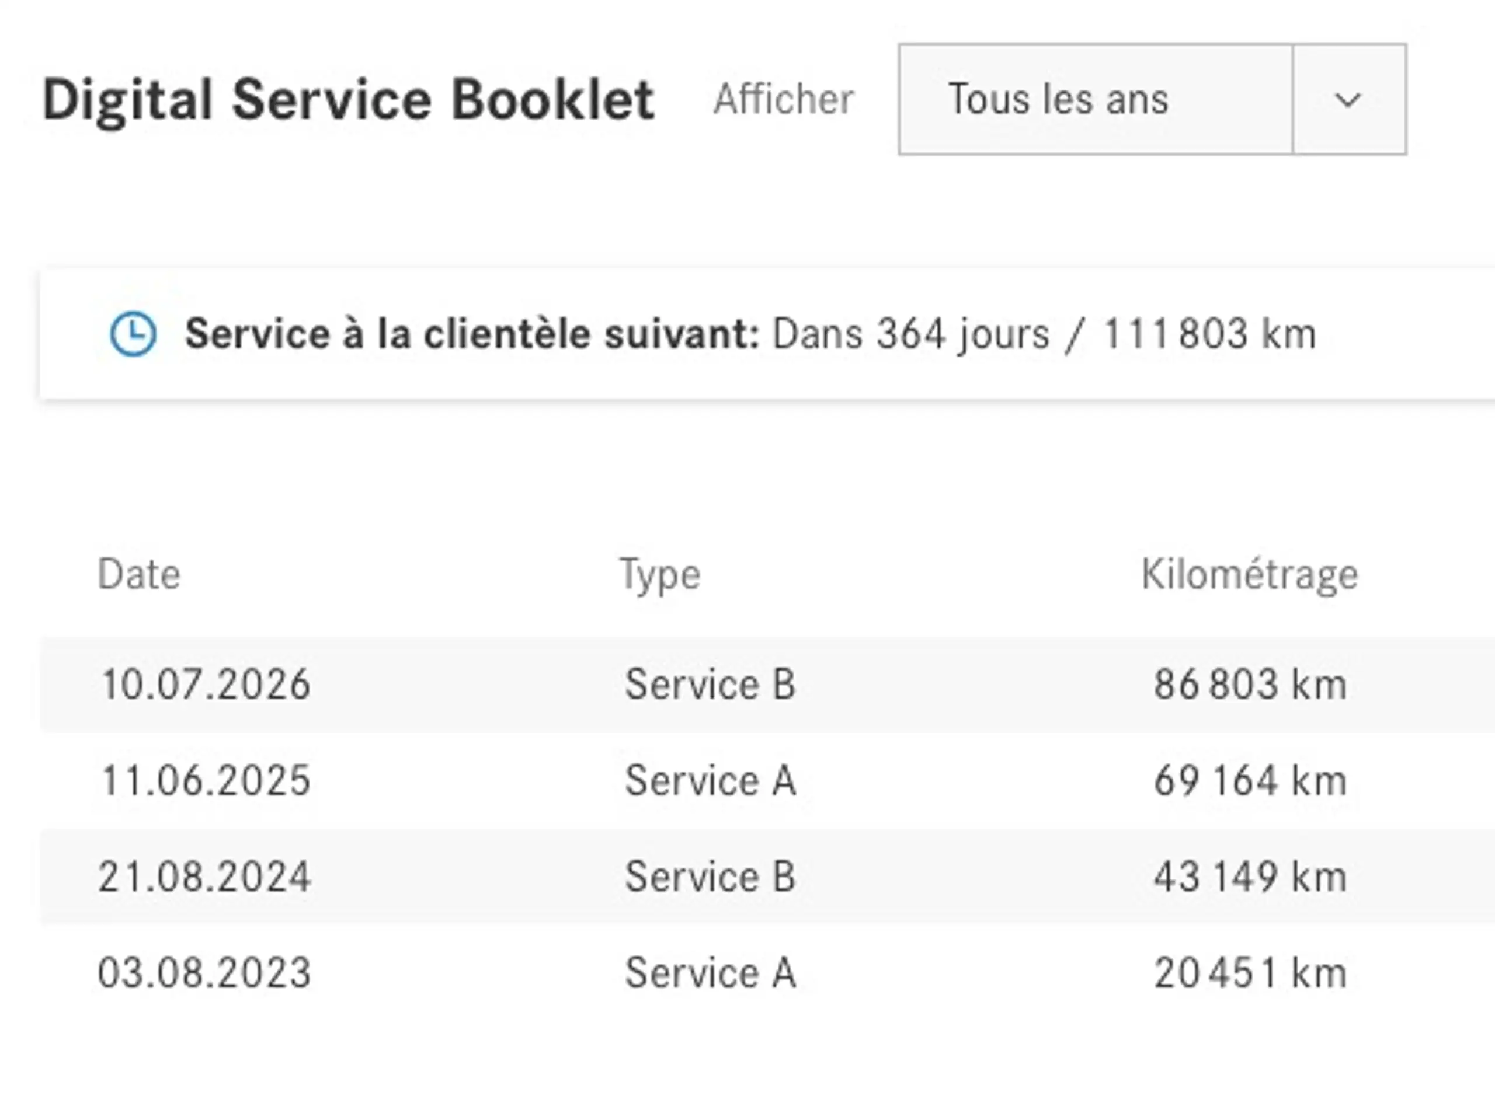Screen dimensions: 1495x1103
Task: Open the 11.06.2025 service entry
Action: tap(767, 780)
